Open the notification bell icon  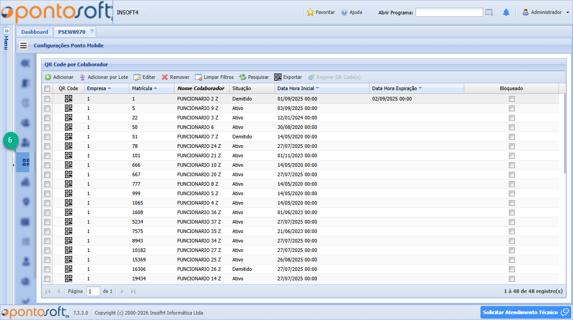[506, 12]
